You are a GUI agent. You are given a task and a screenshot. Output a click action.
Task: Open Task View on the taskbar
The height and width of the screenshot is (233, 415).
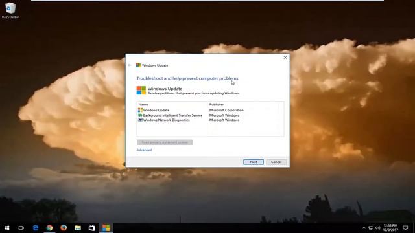pyautogui.click(x=21, y=228)
